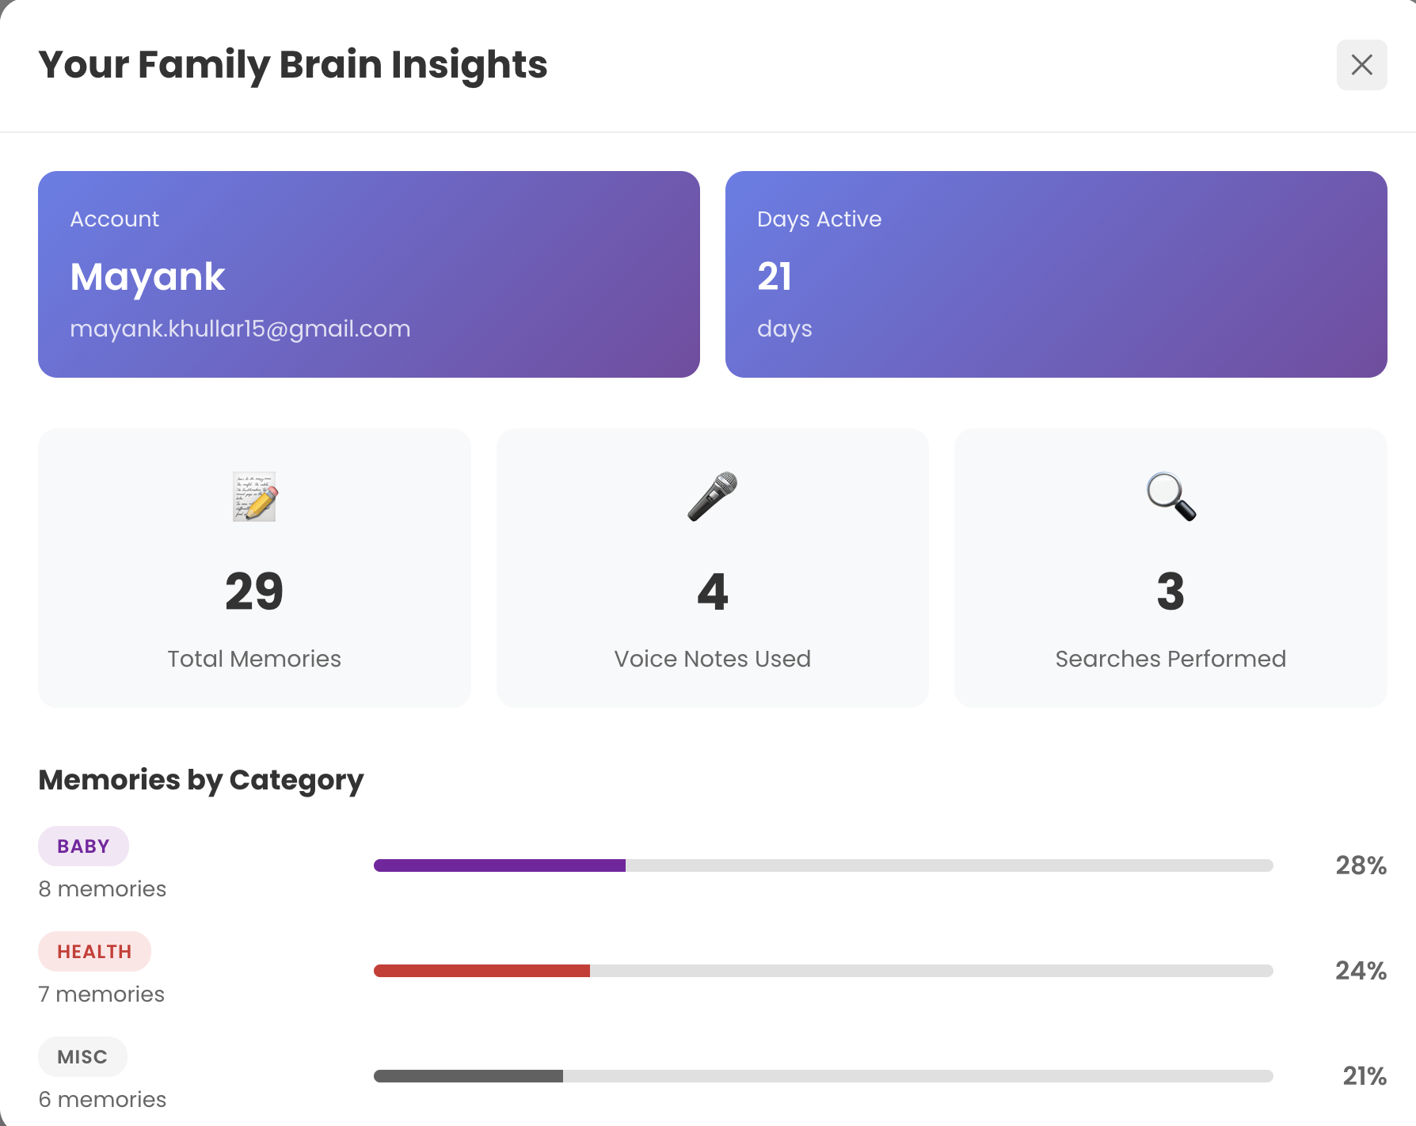Click the microphone icon above Voice Notes Used
The image size is (1416, 1126).
[711, 497]
